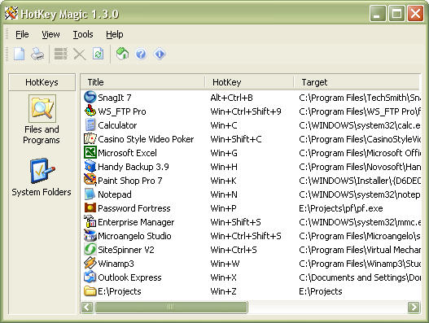Click the New document toolbar icon
Image resolution: width=429 pixels, height=323 pixels.
pyautogui.click(x=20, y=54)
